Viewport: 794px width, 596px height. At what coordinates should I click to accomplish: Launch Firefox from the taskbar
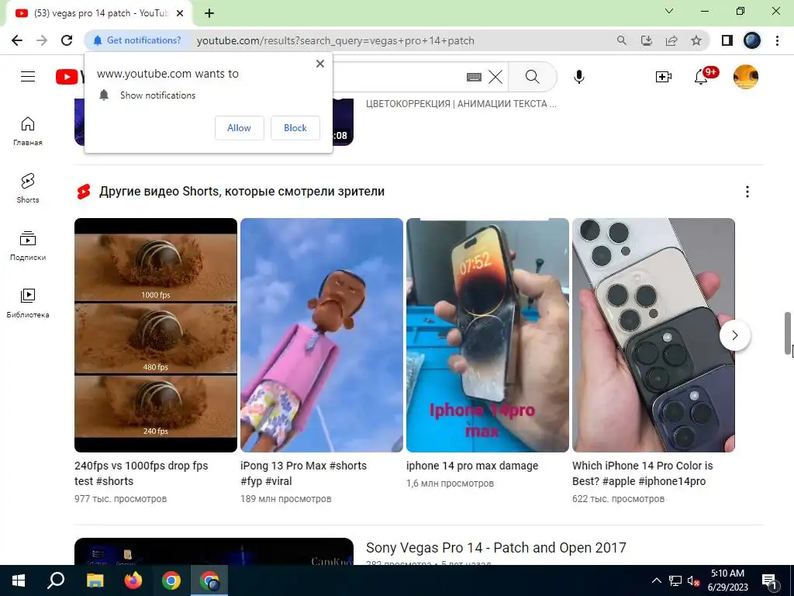click(133, 580)
